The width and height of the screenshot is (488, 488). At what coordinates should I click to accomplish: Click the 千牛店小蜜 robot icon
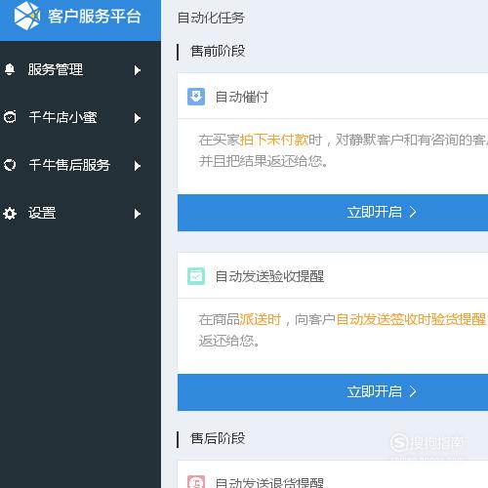pos(10,117)
